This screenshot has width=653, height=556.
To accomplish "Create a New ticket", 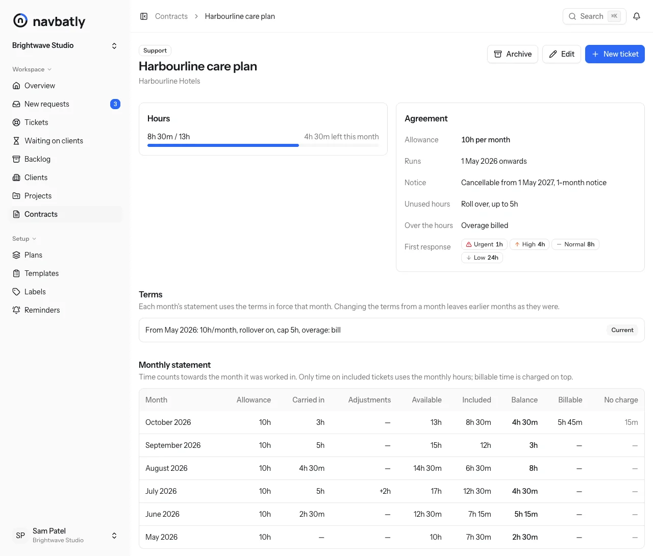I will pyautogui.click(x=615, y=54).
